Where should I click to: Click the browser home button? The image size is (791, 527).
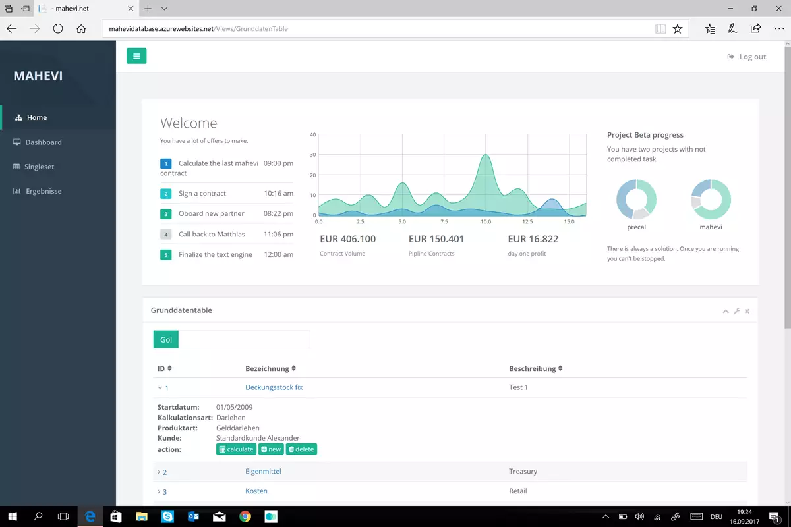pos(81,29)
